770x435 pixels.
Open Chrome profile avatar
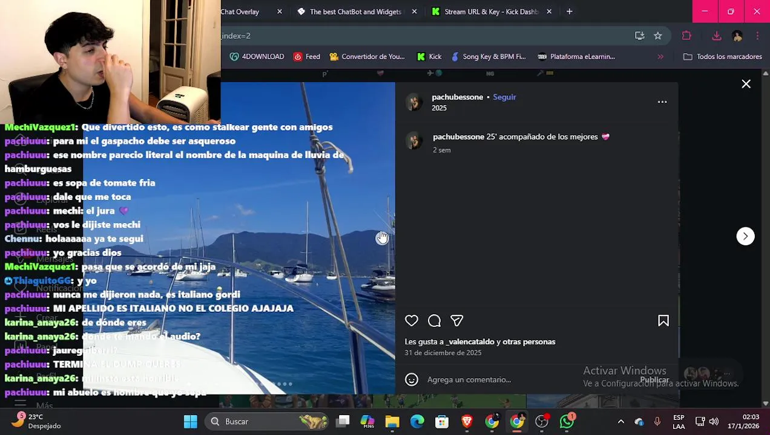[x=737, y=36]
